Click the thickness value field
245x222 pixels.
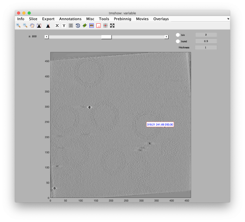pyautogui.click(x=206, y=47)
